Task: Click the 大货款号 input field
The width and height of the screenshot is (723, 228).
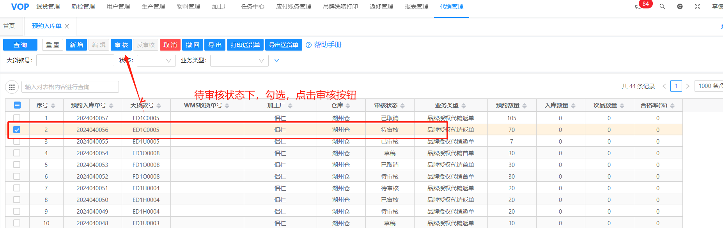Action: pyautogui.click(x=75, y=61)
